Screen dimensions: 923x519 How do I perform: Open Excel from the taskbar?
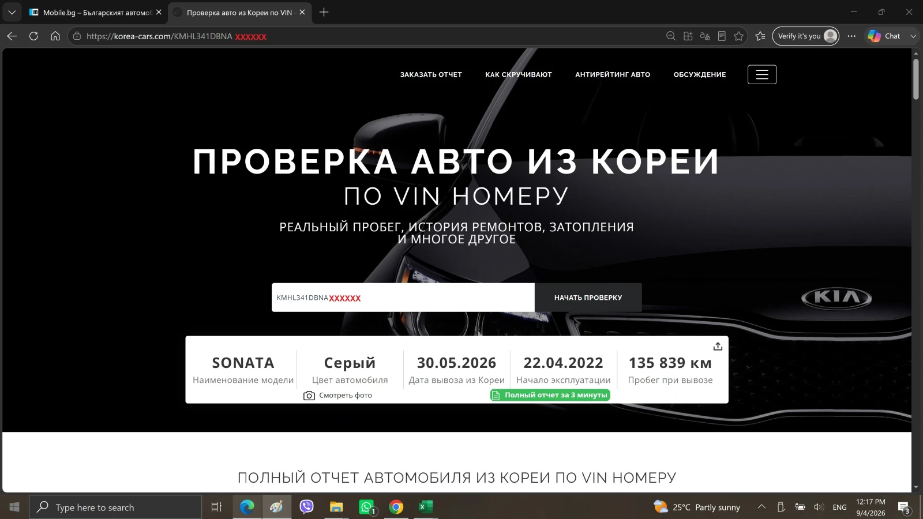point(426,507)
